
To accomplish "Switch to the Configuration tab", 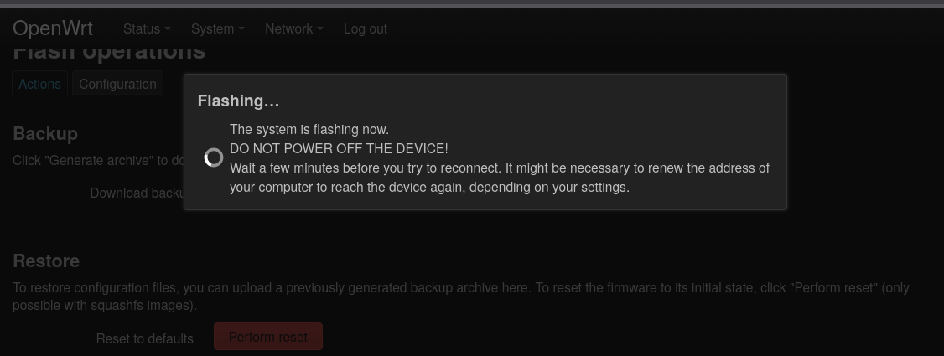I will (117, 84).
